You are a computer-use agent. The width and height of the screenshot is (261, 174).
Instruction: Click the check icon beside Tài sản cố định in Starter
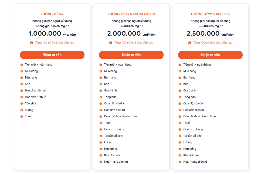point(100,136)
